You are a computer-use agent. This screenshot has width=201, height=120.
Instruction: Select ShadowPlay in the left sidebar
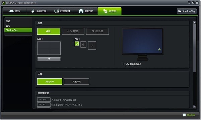pyautogui.click(x=18, y=30)
